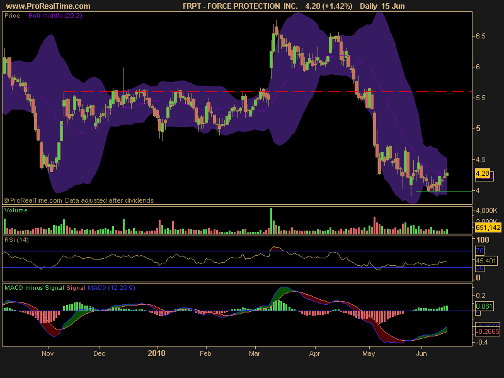Click the 4.28 (+1.42%) quote in the header
This screenshot has width=504, height=378.
click(x=328, y=6)
